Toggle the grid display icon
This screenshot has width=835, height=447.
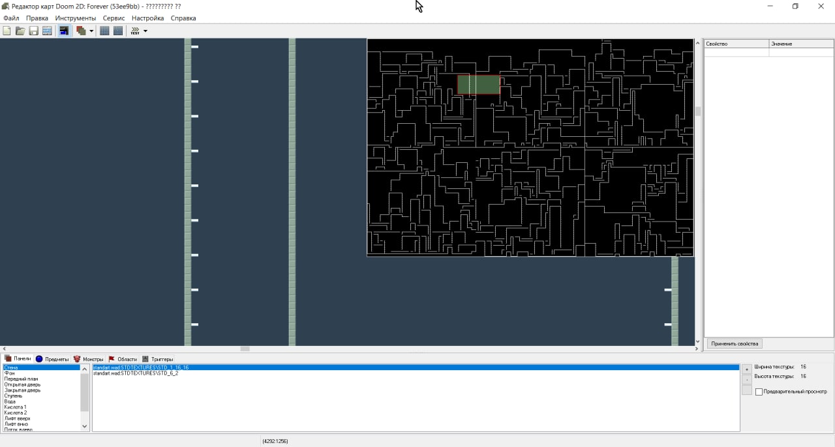pos(104,31)
